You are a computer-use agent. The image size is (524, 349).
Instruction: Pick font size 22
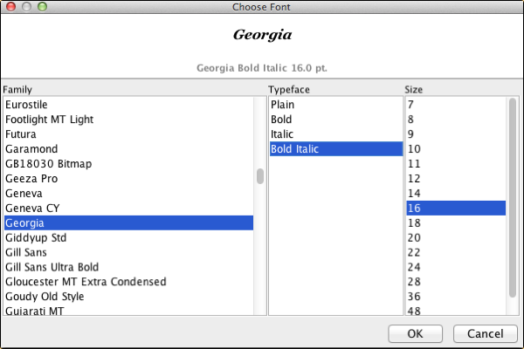point(456,252)
